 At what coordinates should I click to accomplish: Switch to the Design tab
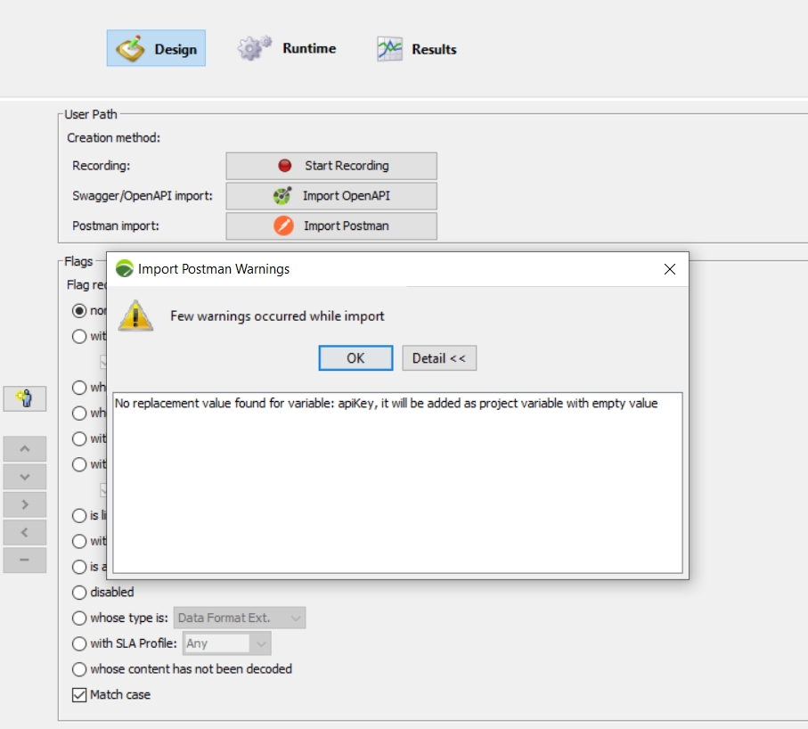coord(156,48)
